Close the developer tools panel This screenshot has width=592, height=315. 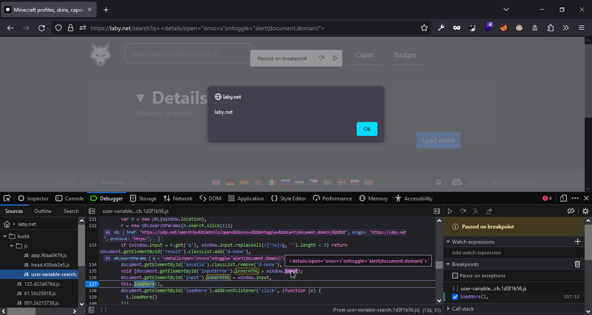pos(586,198)
